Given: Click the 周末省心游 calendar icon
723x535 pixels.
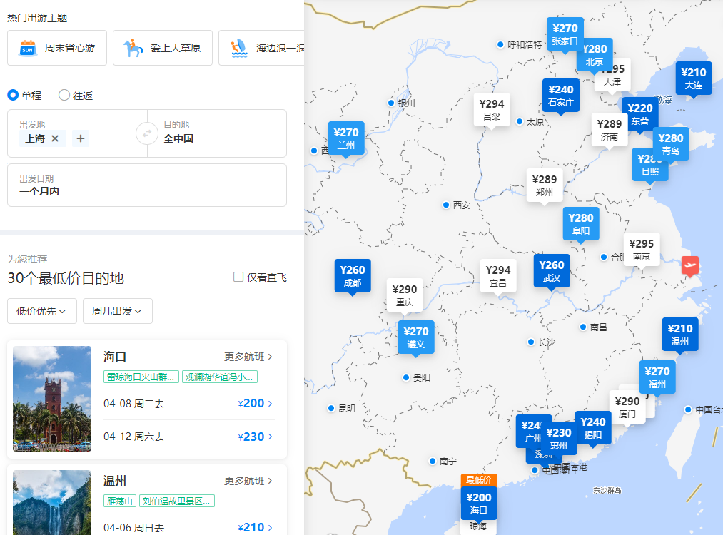Looking at the screenshot, I should tap(27, 48).
